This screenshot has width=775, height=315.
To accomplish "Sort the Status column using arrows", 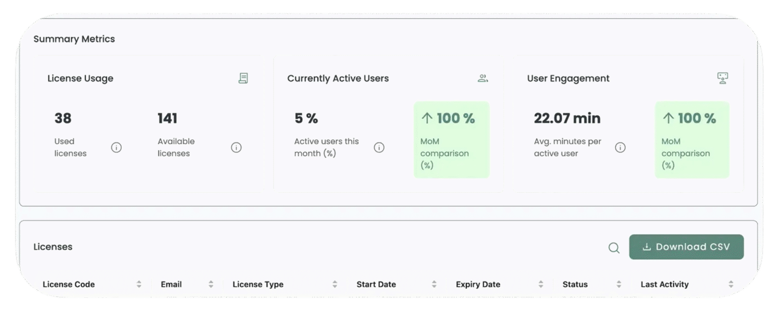I will [619, 284].
